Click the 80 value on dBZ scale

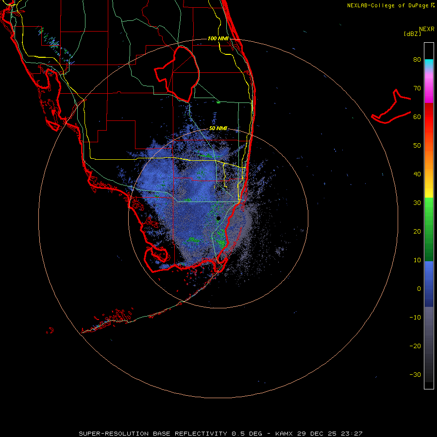point(417,60)
